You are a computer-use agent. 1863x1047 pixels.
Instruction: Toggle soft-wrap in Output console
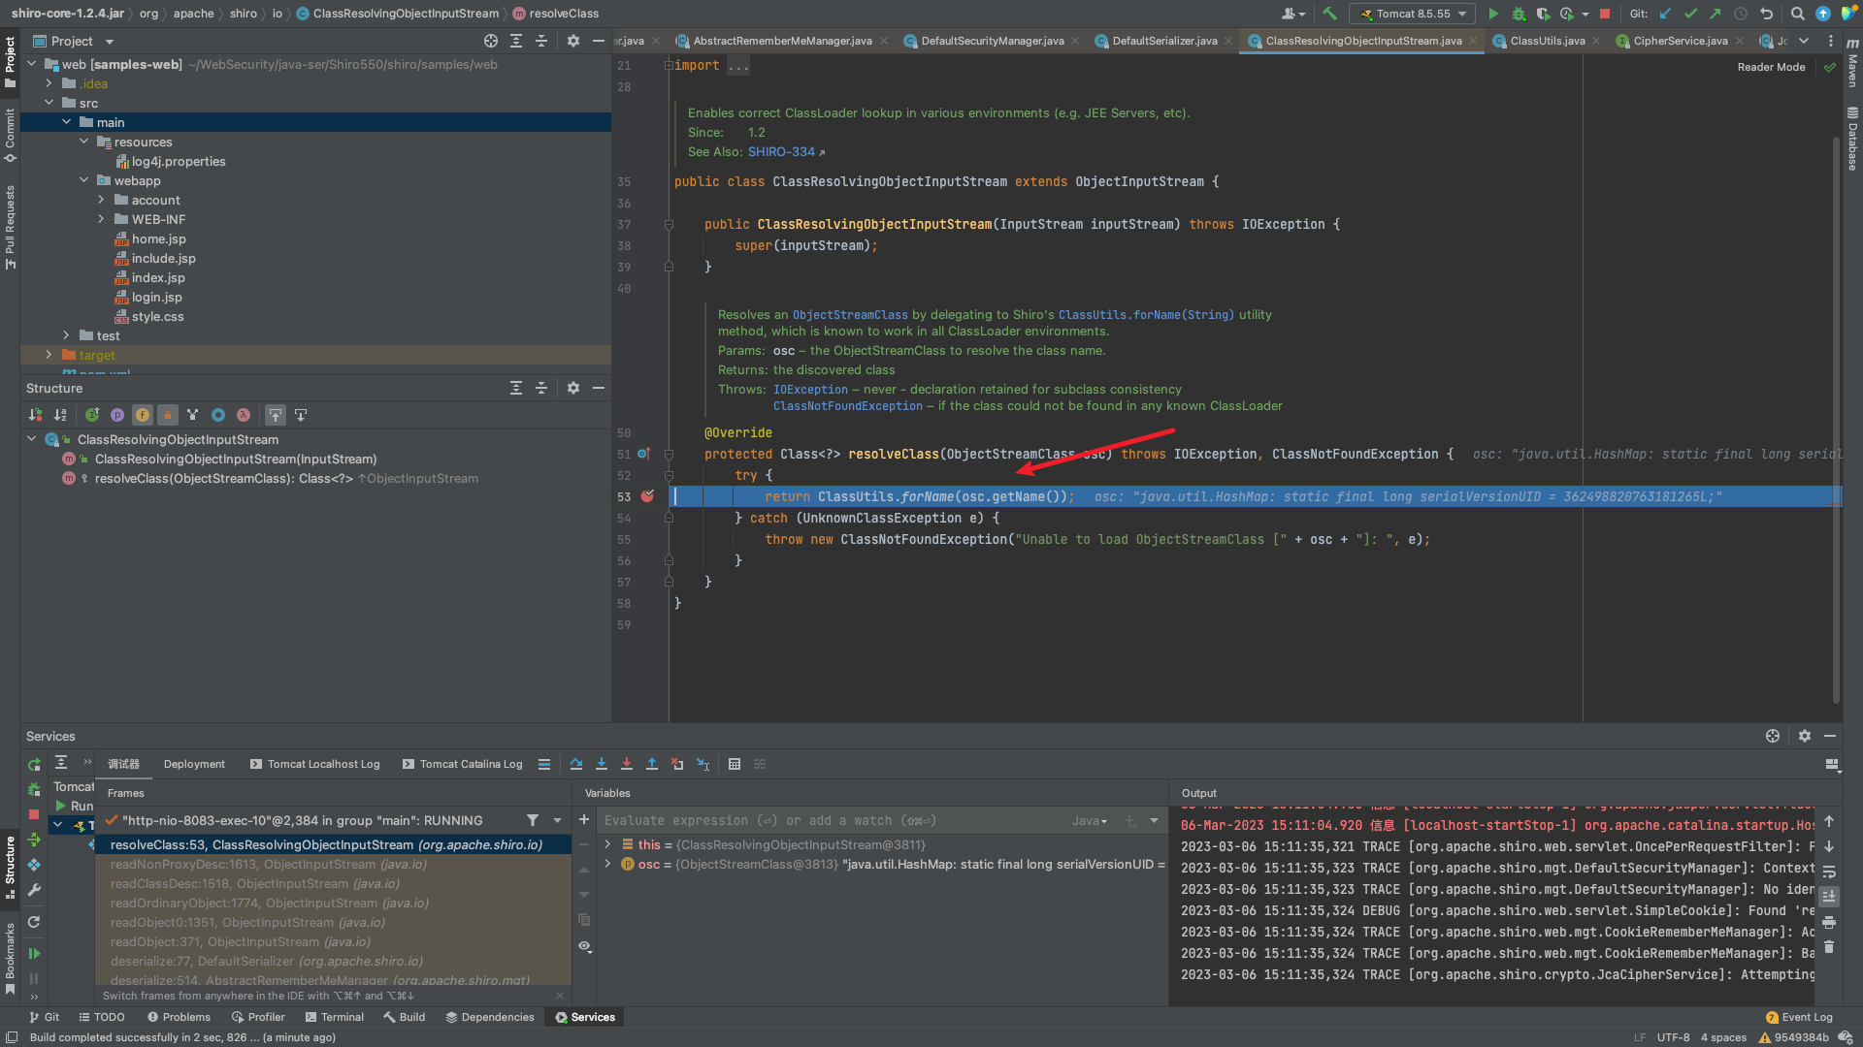pyautogui.click(x=1829, y=872)
